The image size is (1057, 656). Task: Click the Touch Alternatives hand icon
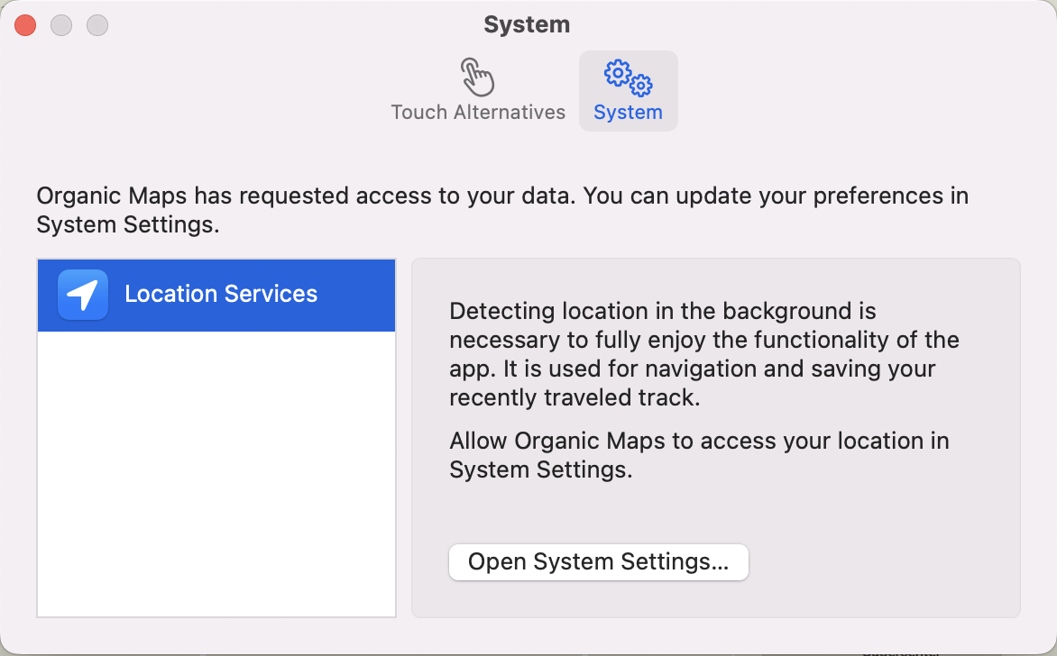[x=477, y=77]
